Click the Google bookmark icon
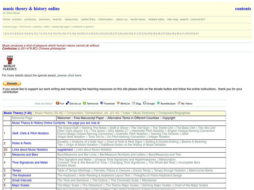 pyautogui.click(x=144, y=103)
